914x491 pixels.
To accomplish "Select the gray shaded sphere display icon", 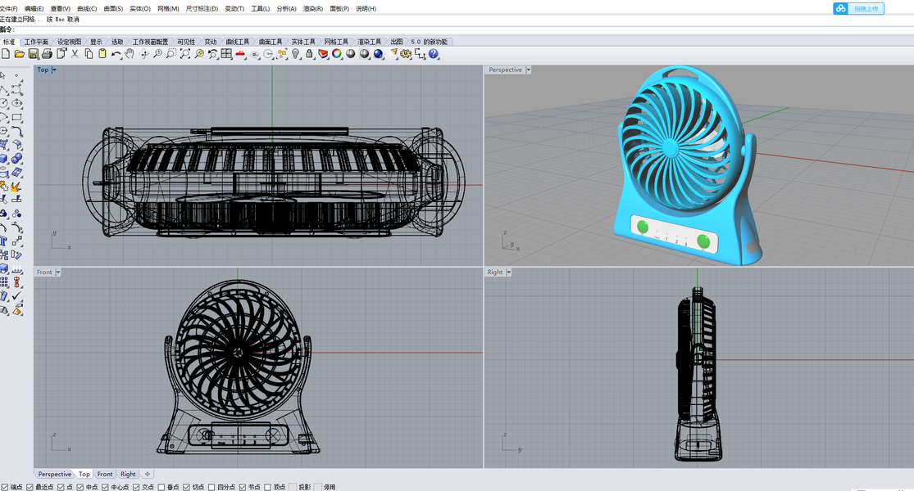I will [350, 53].
